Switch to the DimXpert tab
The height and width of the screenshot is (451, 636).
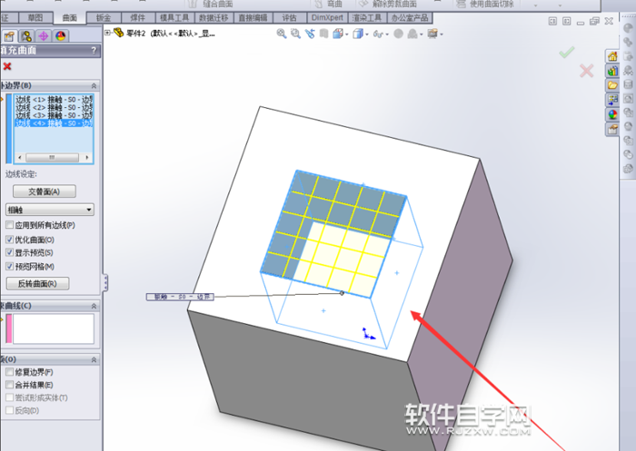[x=327, y=18]
